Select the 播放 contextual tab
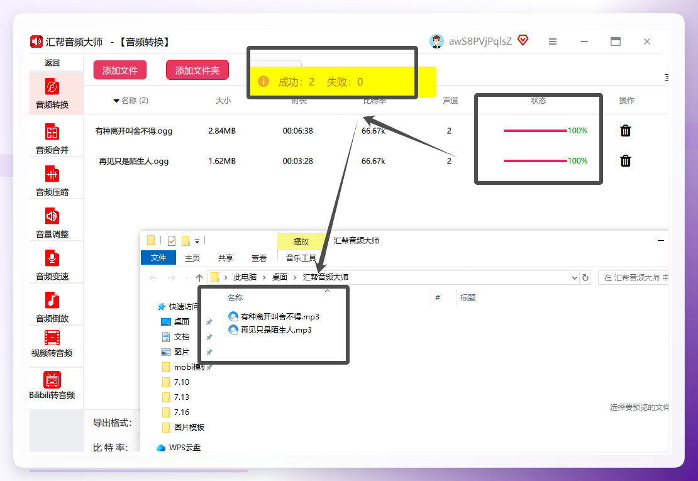Screen dimensions: 698x481 [301, 241]
